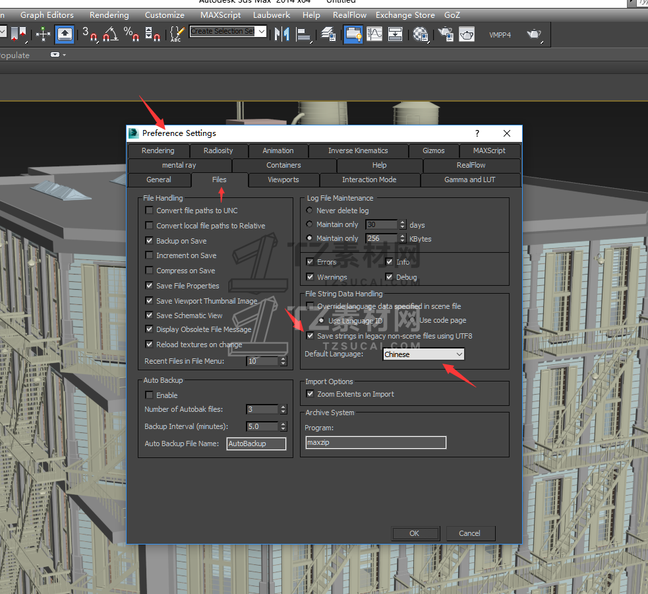Click the Cancel button

(469, 533)
